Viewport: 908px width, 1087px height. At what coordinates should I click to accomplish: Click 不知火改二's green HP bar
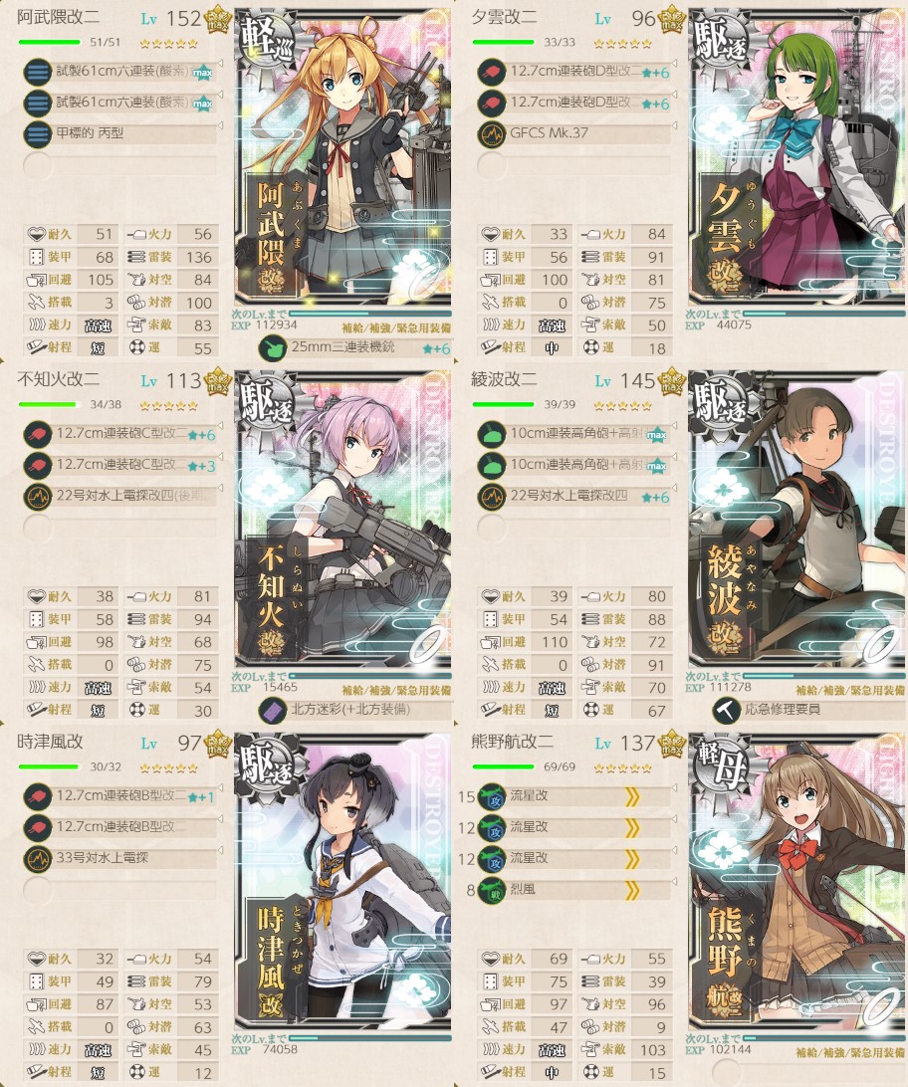coord(49,405)
